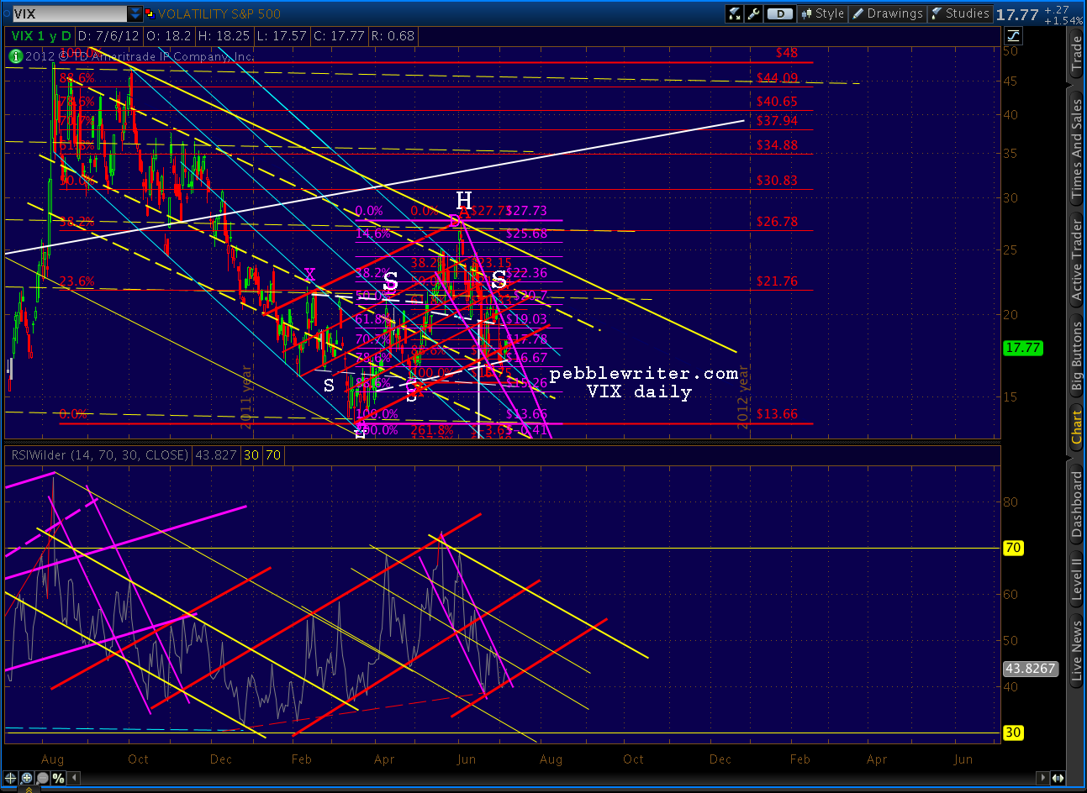
Task: Click the yellow 70 overbought swatch in header
Action: 273,455
